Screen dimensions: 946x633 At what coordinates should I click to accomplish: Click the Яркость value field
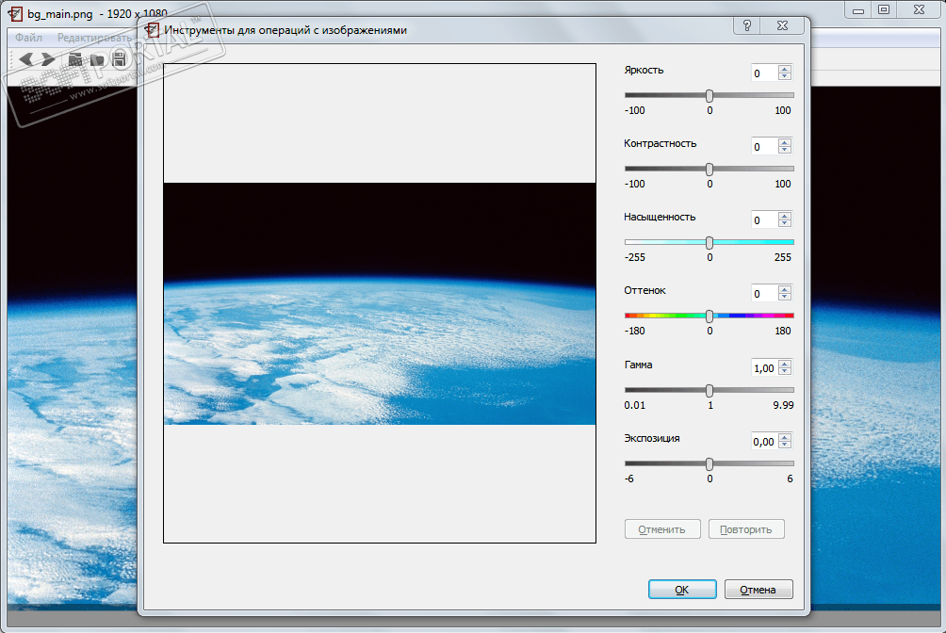(x=764, y=73)
